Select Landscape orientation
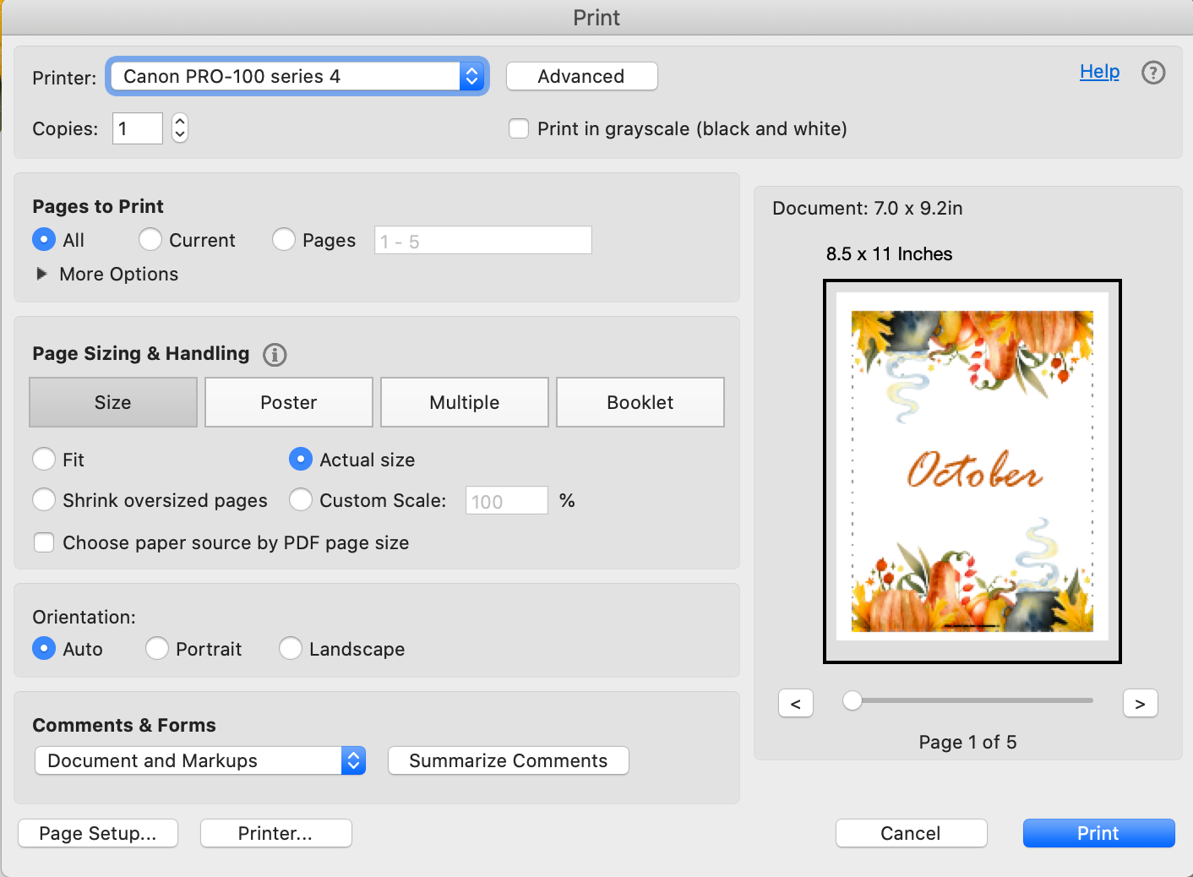1193x877 pixels. pos(291,649)
